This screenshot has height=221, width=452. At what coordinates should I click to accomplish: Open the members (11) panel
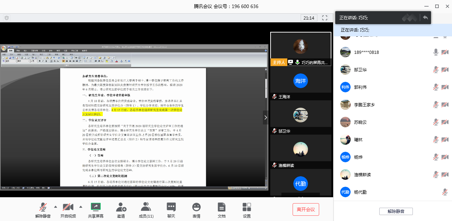point(146,207)
